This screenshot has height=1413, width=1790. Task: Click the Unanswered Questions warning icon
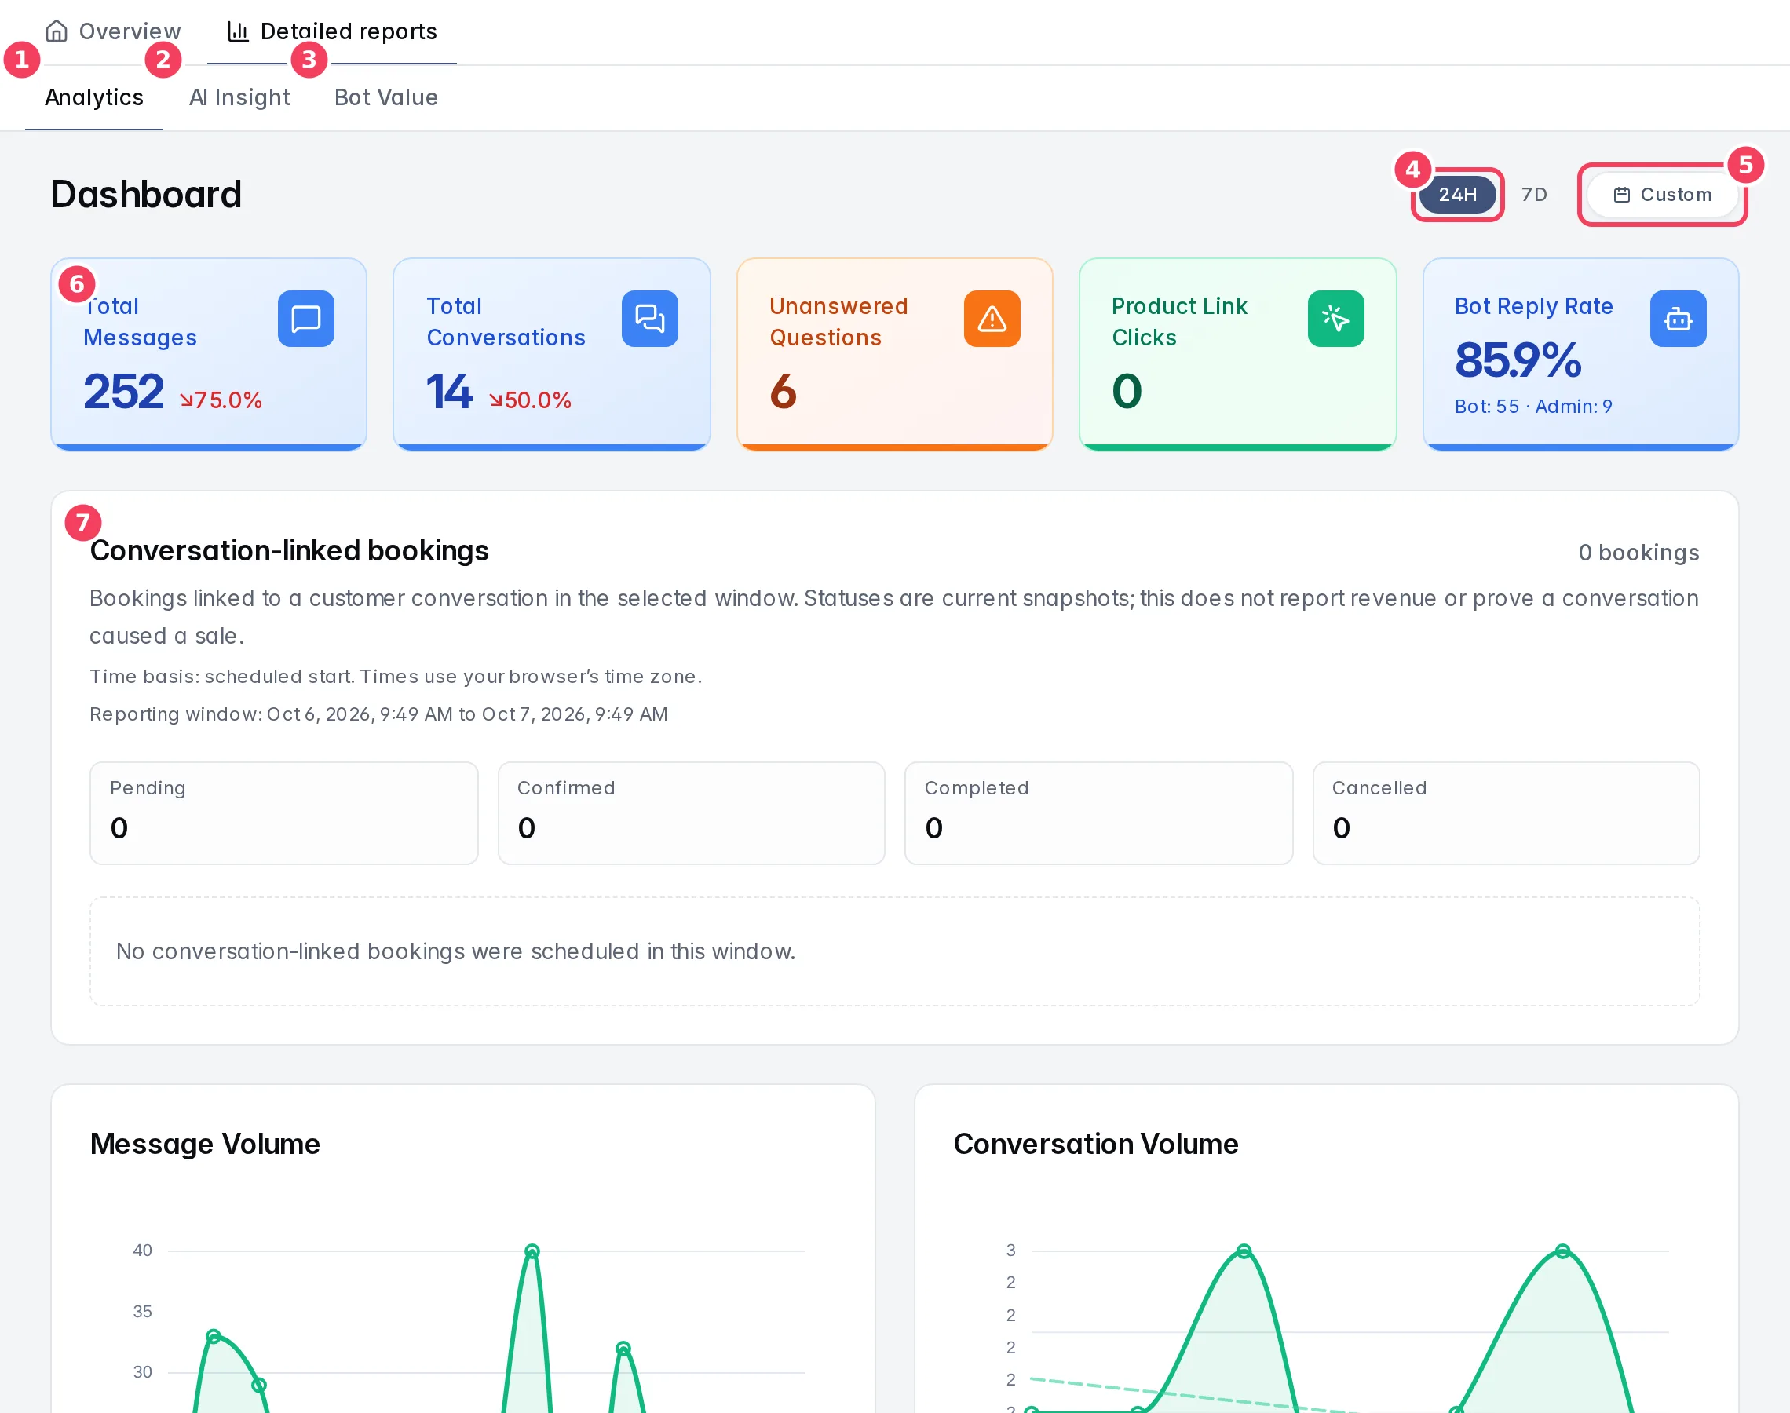pos(992,319)
